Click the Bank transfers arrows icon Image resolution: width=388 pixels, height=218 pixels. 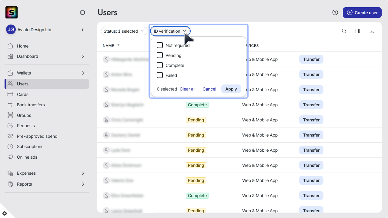(10, 105)
